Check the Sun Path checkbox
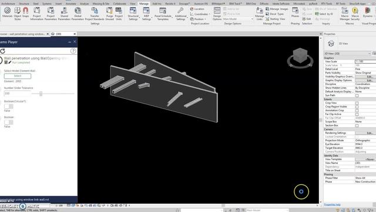Viewport: 376px width, 212px height. click(357, 95)
